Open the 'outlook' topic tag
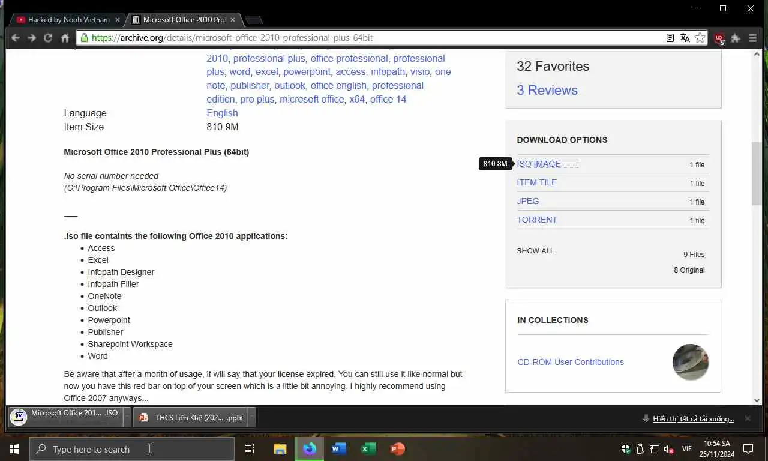 pyautogui.click(x=290, y=85)
